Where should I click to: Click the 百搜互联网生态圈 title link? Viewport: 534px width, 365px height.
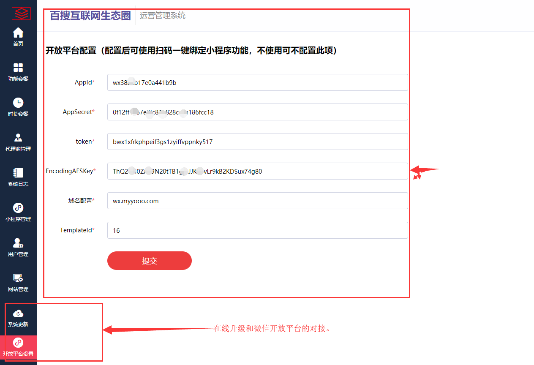90,16
